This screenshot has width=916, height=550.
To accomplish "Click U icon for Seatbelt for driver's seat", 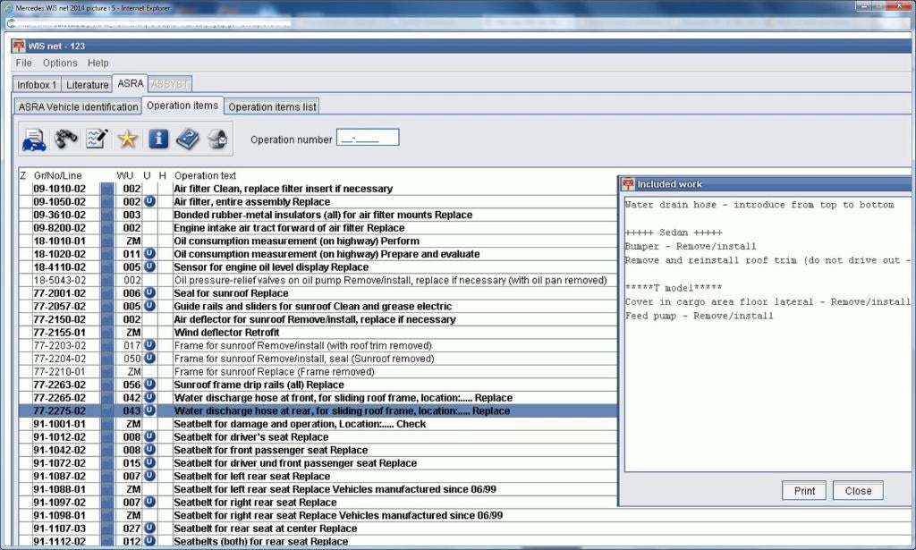I will point(149,437).
